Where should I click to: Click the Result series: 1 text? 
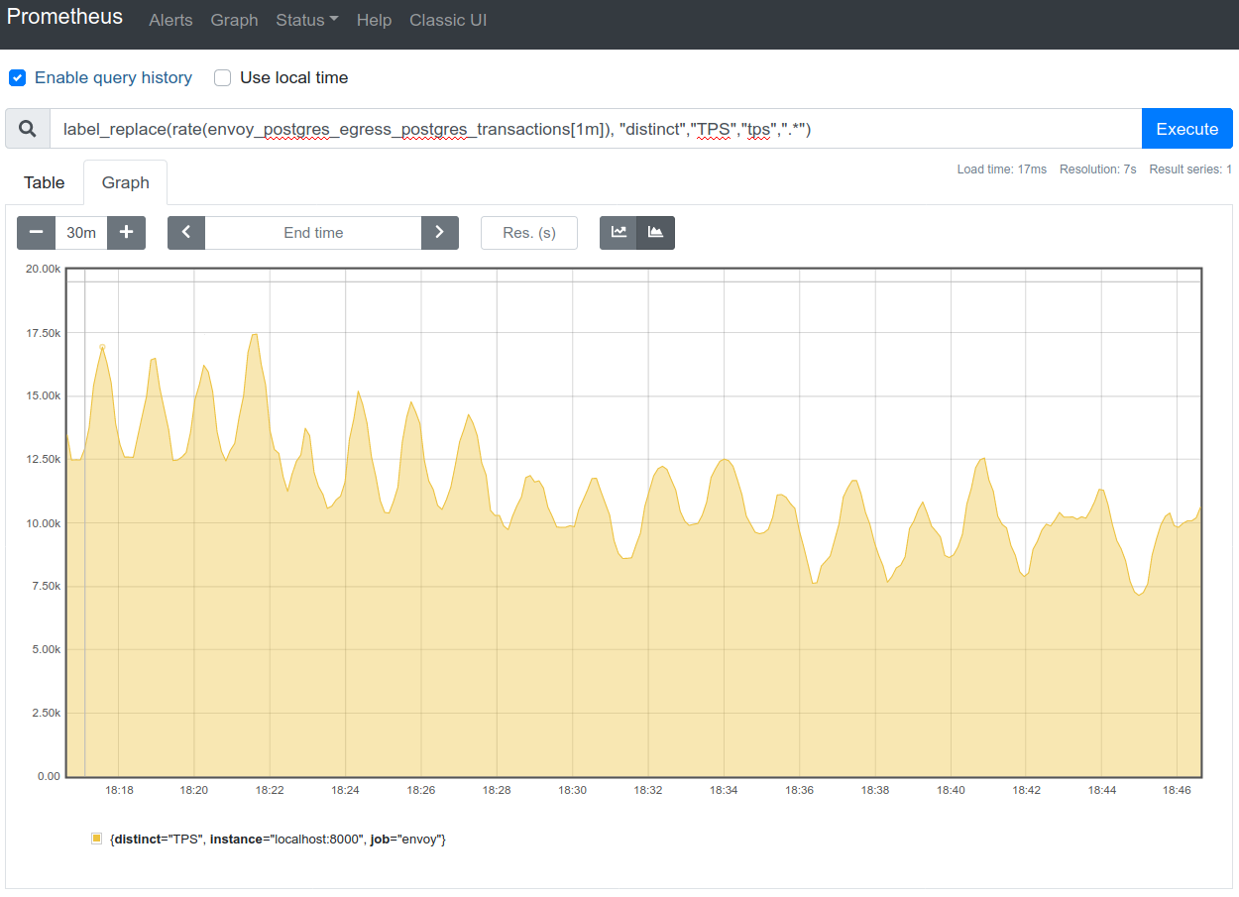point(1190,169)
